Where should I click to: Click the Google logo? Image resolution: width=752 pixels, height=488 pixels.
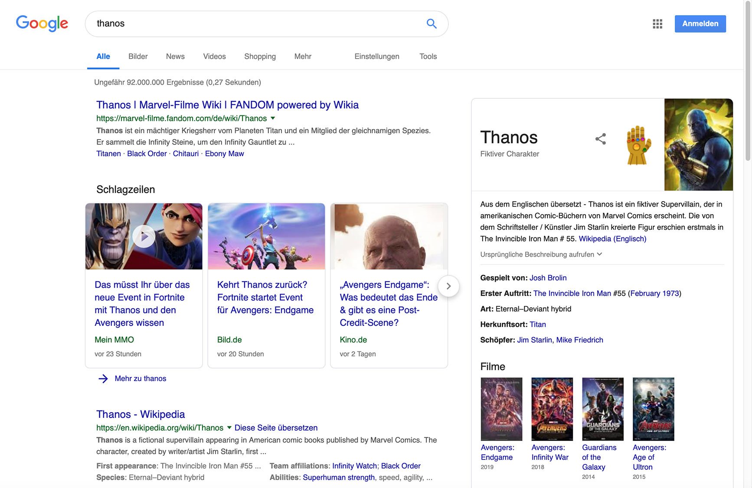click(x=42, y=23)
